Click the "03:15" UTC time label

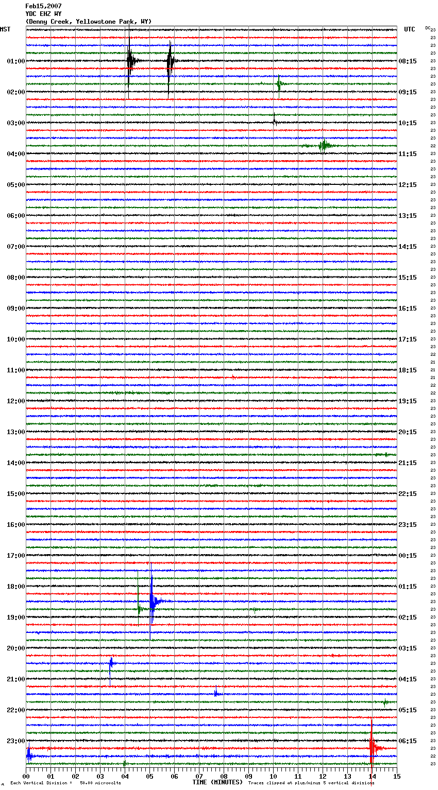[408, 648]
